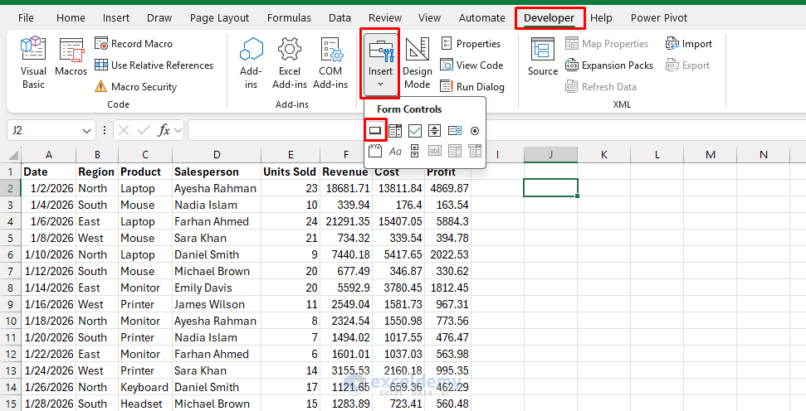Toggle Design Mode
This screenshot has width=806, height=411.
pos(417,63)
